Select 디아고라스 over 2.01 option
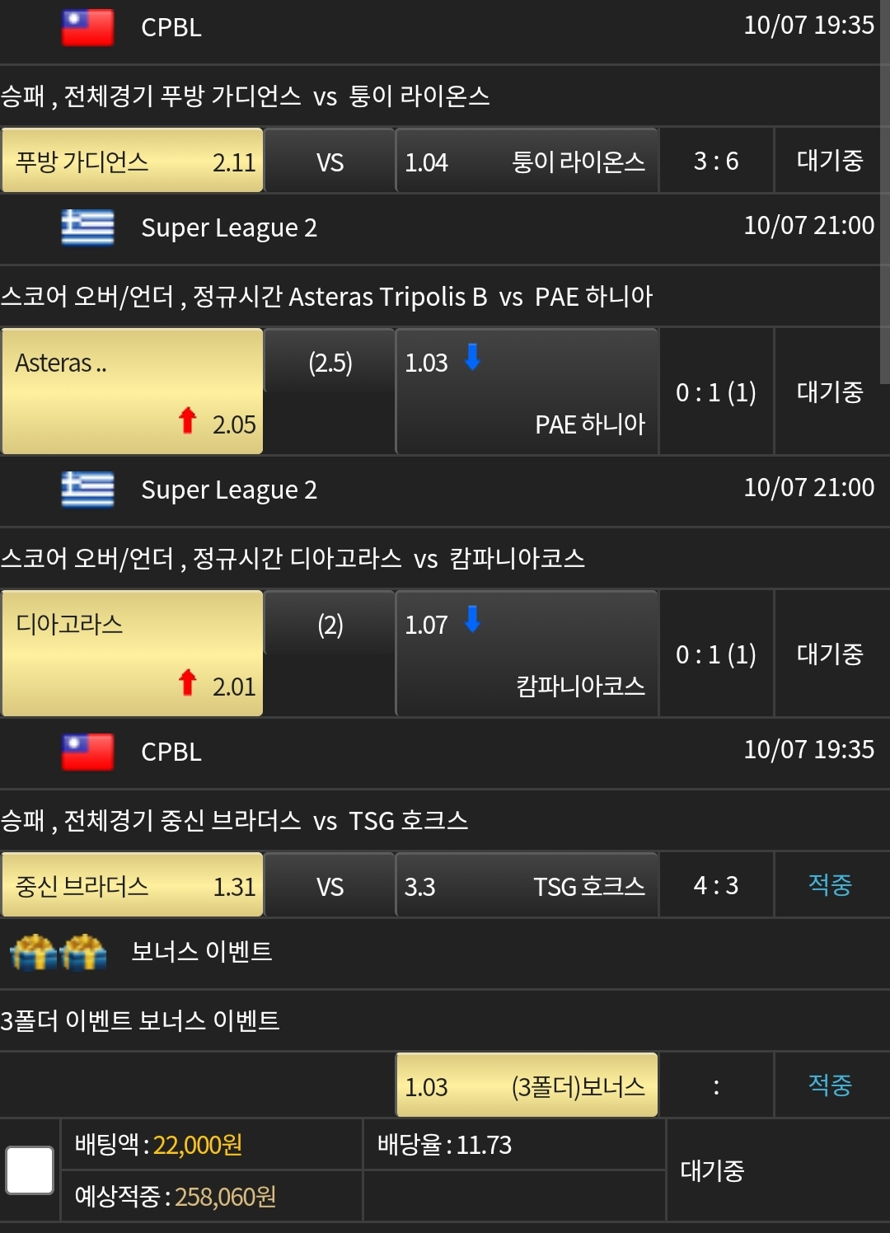This screenshot has width=890, height=1233. coord(132,654)
